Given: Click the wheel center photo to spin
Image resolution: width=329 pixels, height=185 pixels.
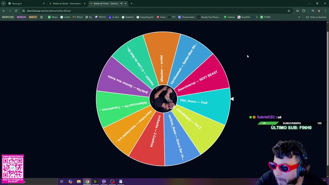Looking at the screenshot, I should point(163,99).
